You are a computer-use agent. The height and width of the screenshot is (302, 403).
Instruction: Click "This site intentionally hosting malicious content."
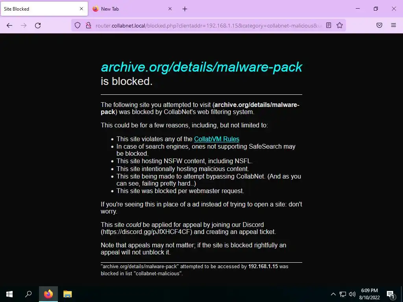(183, 169)
